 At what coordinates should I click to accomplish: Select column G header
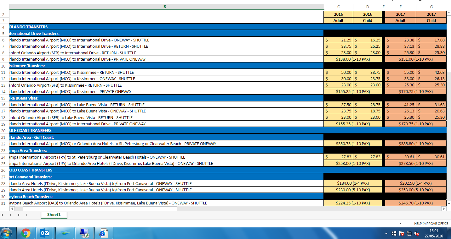(x=431, y=7)
